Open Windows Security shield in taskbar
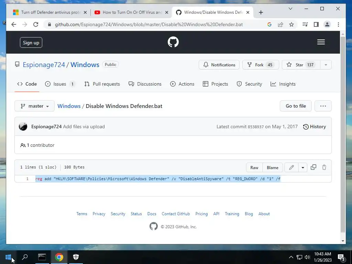The image size is (352, 264). 76,257
